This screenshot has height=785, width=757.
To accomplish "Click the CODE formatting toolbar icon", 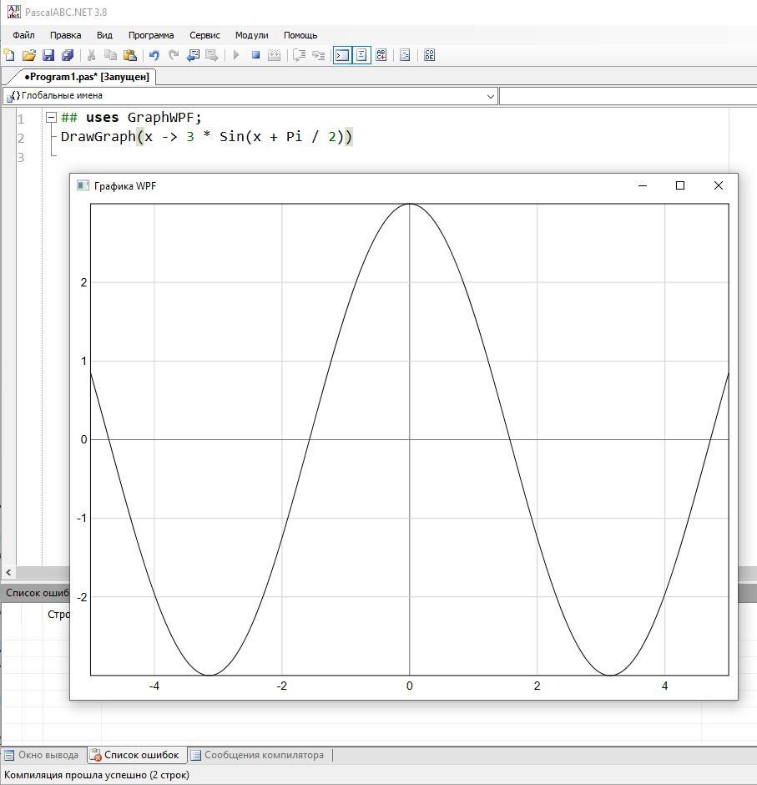I will pos(429,55).
